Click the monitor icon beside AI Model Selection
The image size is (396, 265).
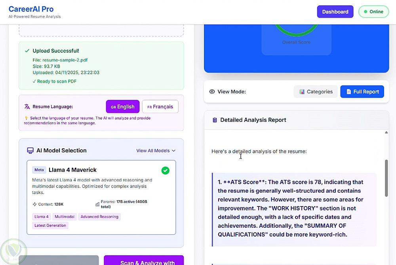tap(30, 150)
